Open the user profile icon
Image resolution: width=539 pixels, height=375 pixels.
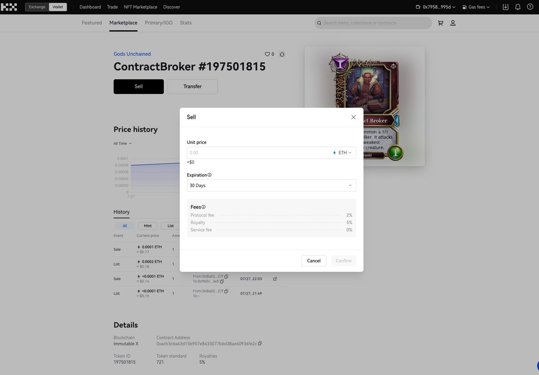pyautogui.click(x=453, y=23)
